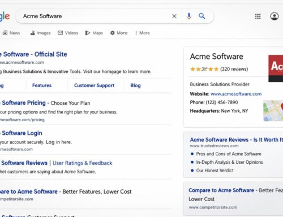
Task: Click the www.competitorsite.com URL in sidebar card
Action: (213, 207)
